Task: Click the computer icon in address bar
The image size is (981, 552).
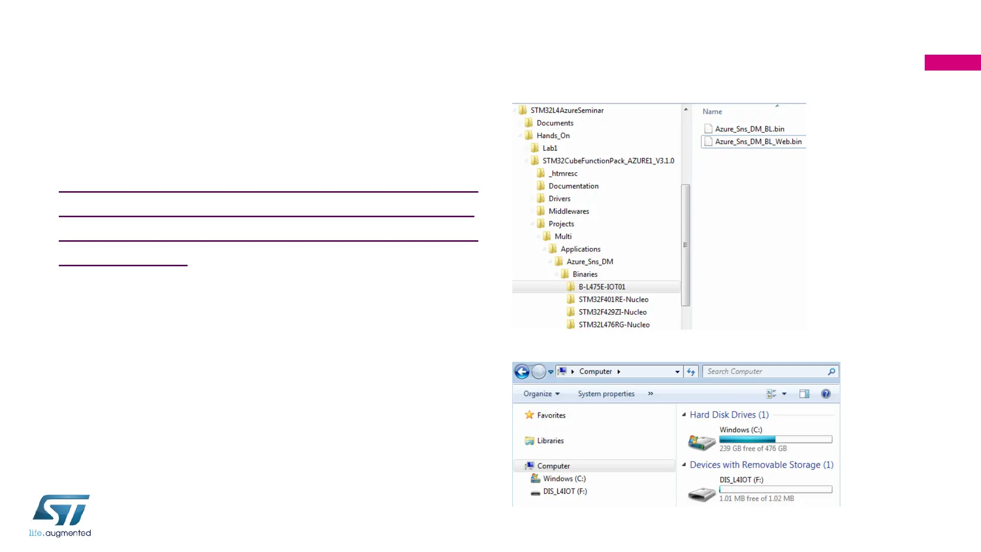Action: [562, 372]
